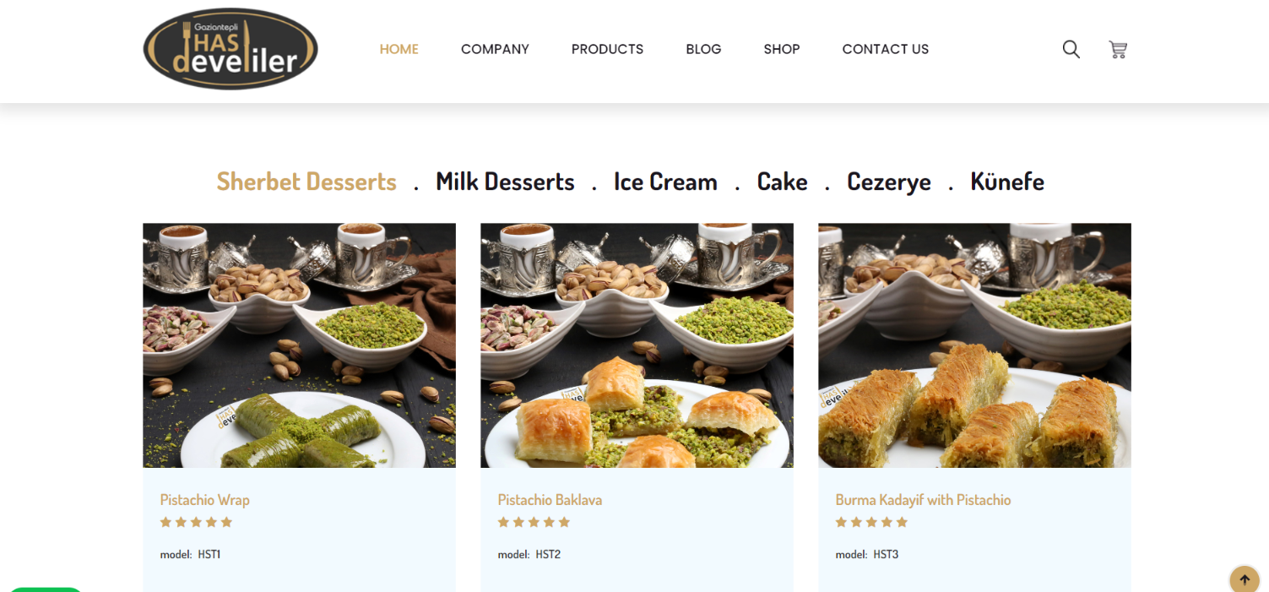Go to the HOME menu item
This screenshot has height=592, width=1269.
(399, 49)
